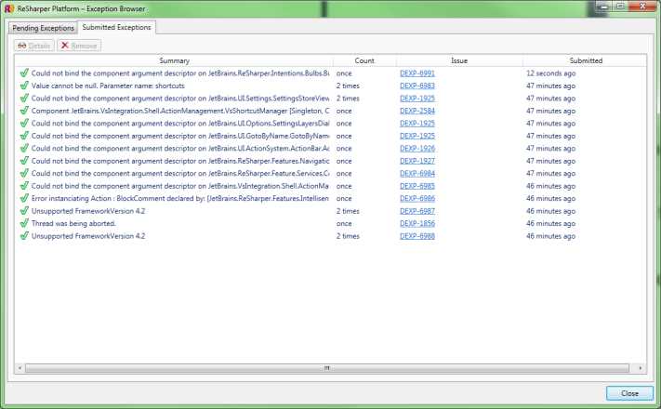Click checkmark icon on ActionSystem.ActionBar row

pyautogui.click(x=24, y=148)
